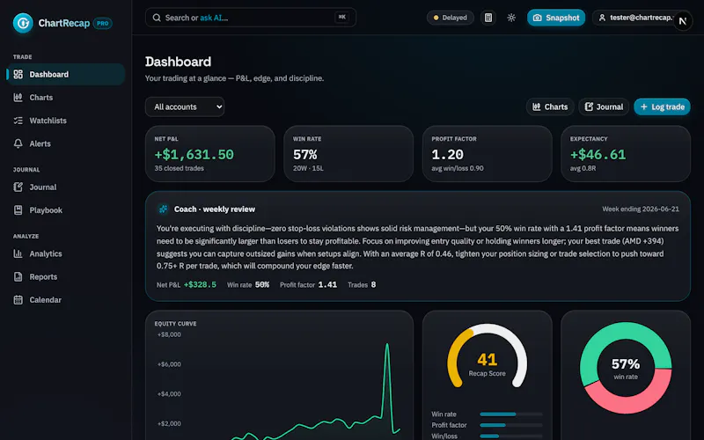Image resolution: width=704 pixels, height=440 pixels.
Task: Go to Watchlists in the sidebar
Action: [x=65, y=121]
